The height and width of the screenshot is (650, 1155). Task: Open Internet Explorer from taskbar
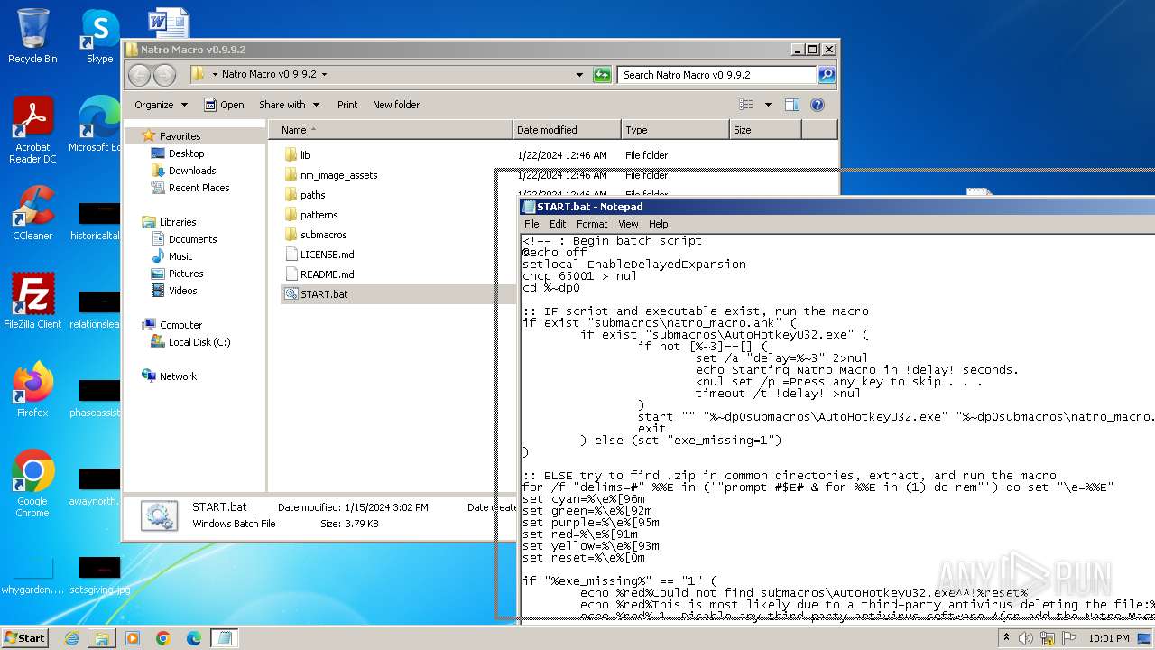pyautogui.click(x=71, y=638)
